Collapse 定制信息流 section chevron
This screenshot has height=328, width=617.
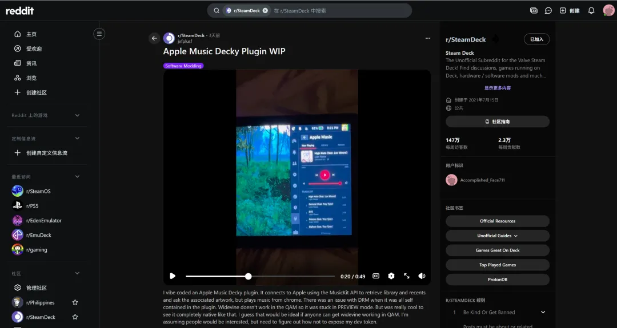(77, 138)
